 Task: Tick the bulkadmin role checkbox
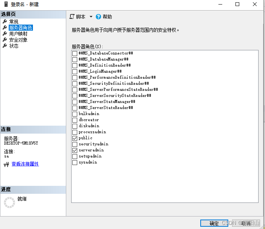75,114
